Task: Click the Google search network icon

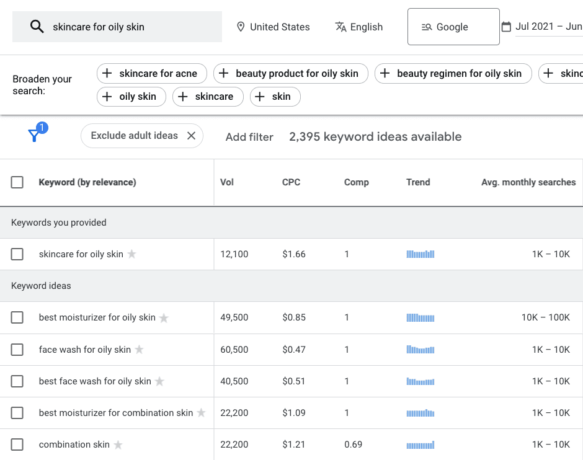Action: tap(427, 27)
